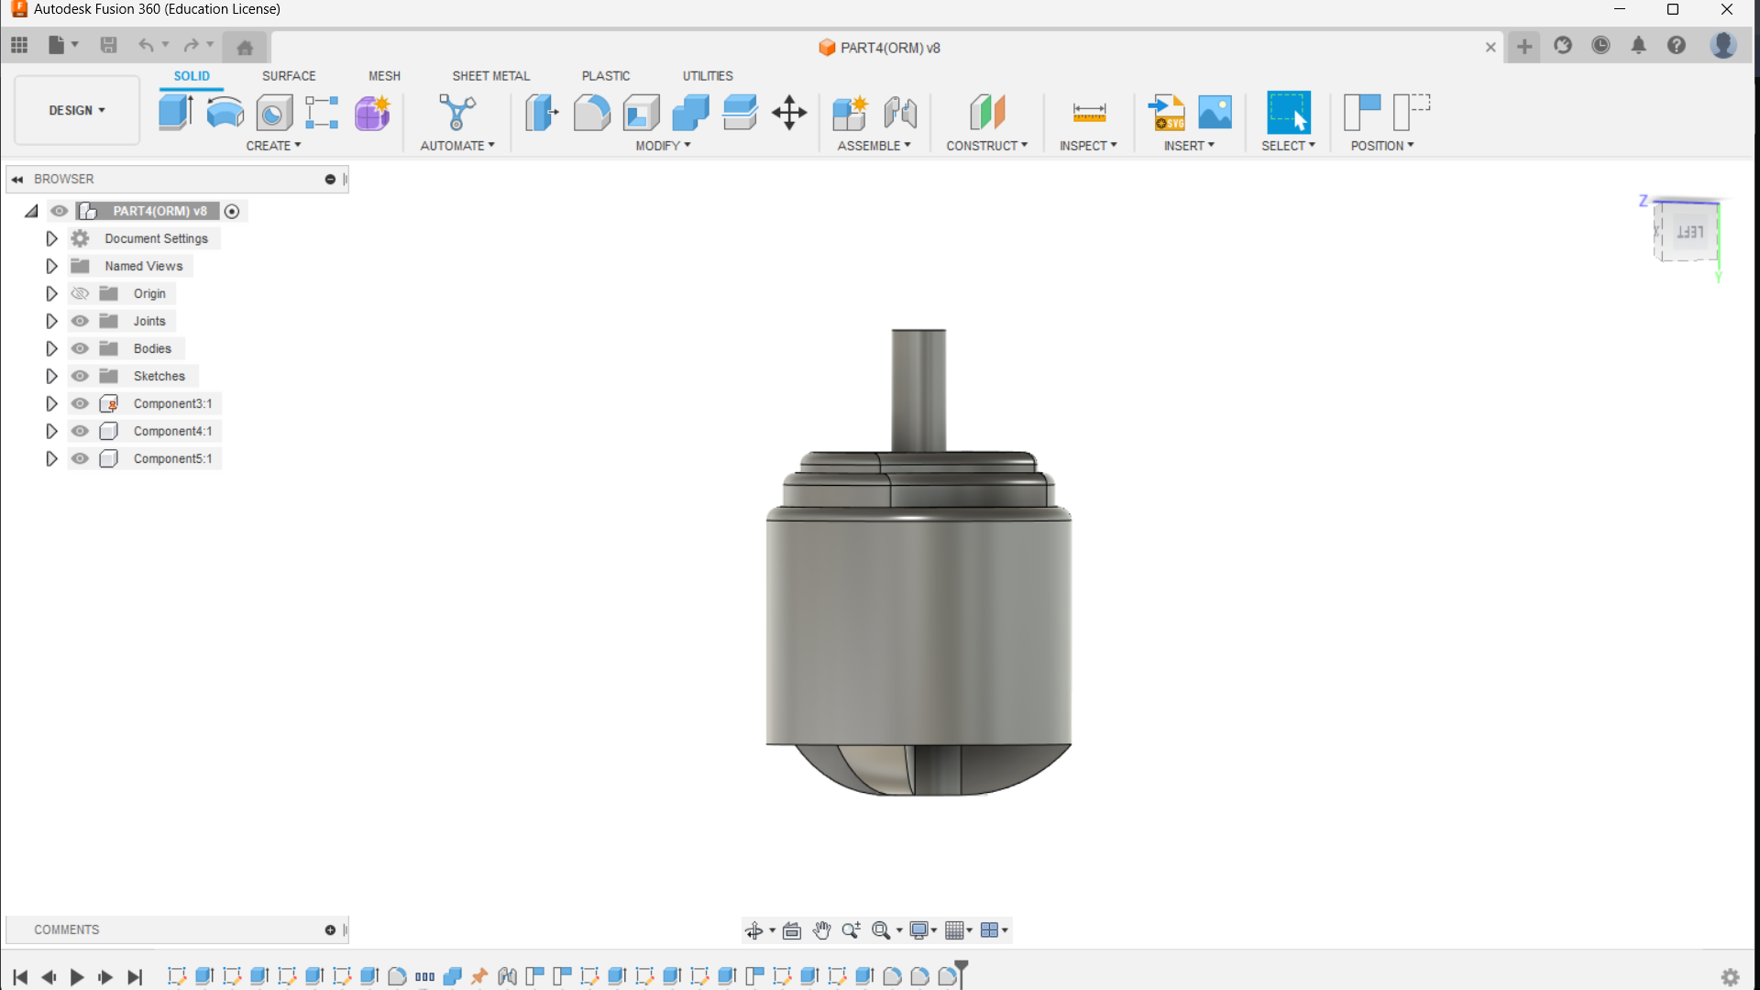Screen dimensions: 1760x990
Task: Switch to the SURFACE tab
Action: [x=289, y=76]
